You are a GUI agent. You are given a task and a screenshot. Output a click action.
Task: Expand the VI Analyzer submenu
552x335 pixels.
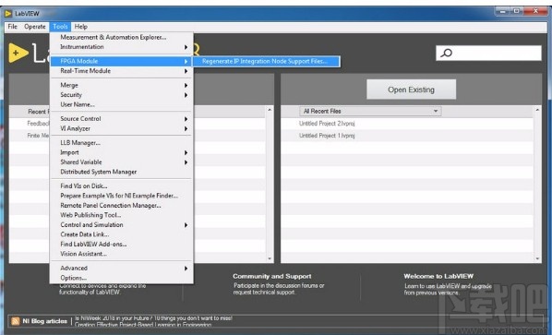(x=122, y=128)
